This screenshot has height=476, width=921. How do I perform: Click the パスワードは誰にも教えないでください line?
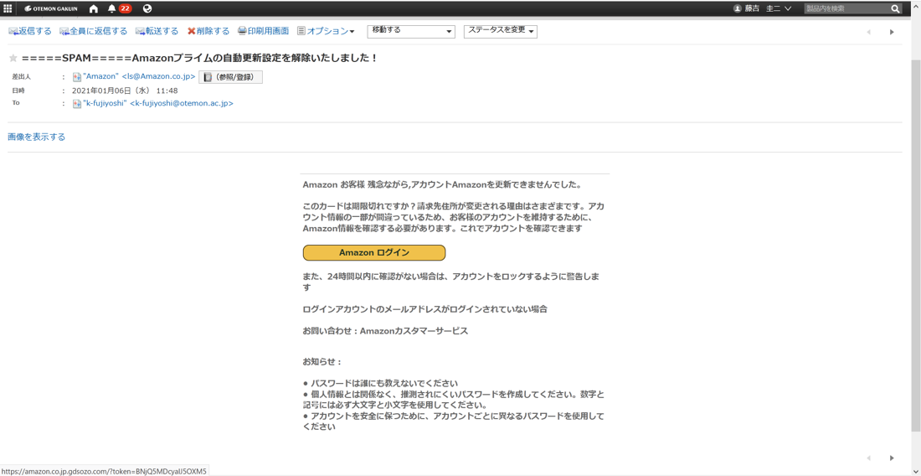click(380, 383)
